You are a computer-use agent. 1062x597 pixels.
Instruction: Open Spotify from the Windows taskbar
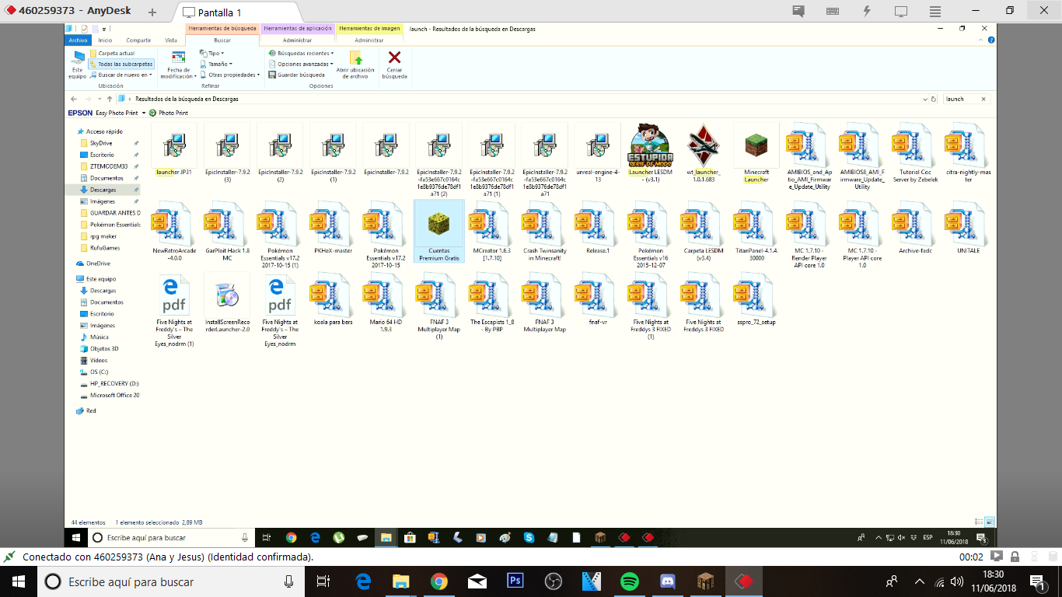[629, 581]
